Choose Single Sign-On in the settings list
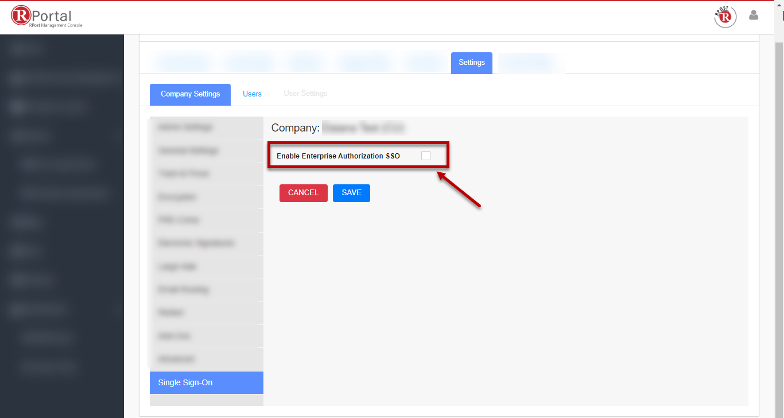784x418 pixels. pos(207,382)
